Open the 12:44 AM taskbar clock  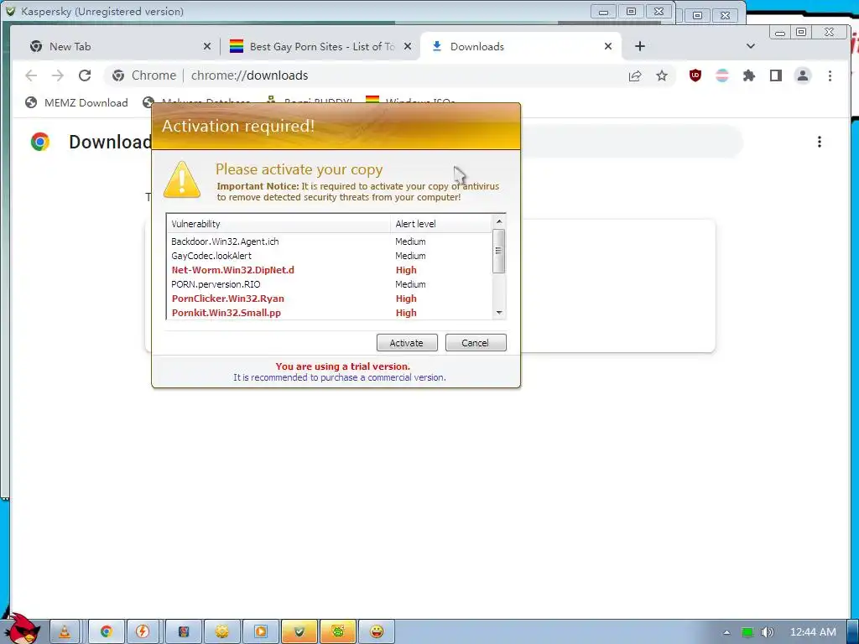(x=813, y=632)
